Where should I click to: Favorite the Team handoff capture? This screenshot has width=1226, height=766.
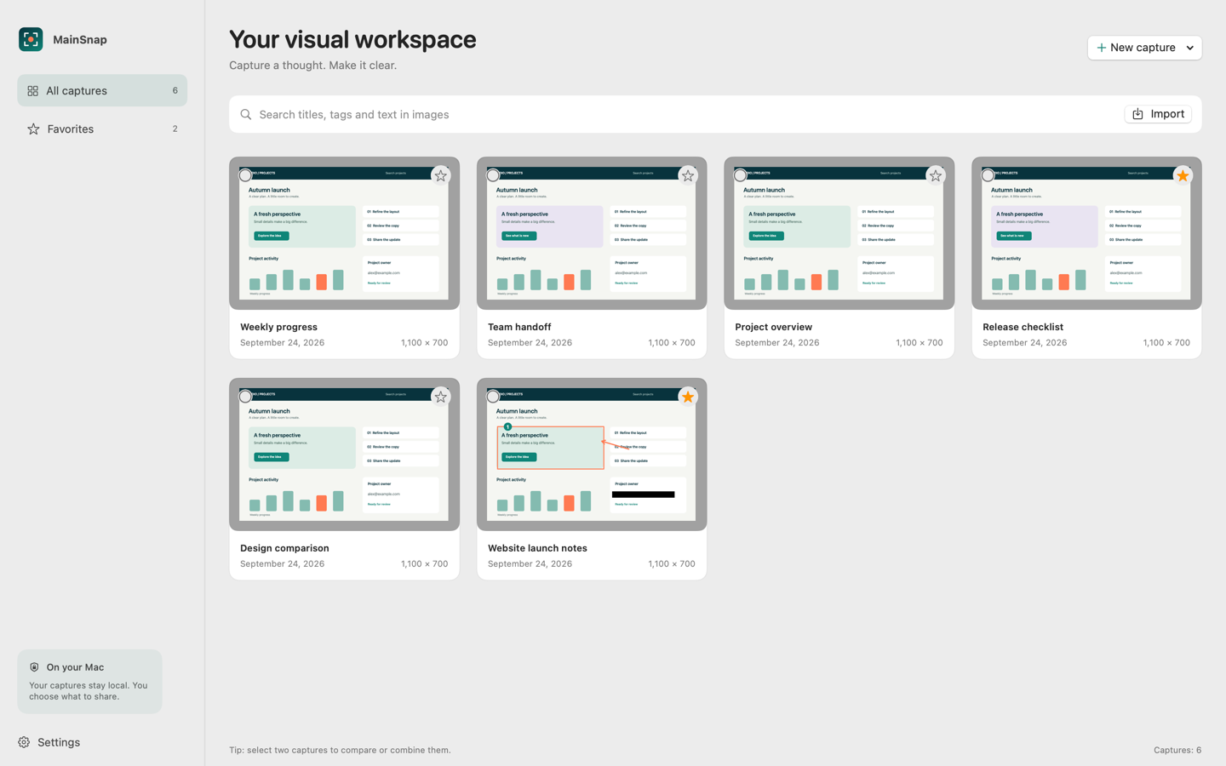pyautogui.click(x=688, y=175)
